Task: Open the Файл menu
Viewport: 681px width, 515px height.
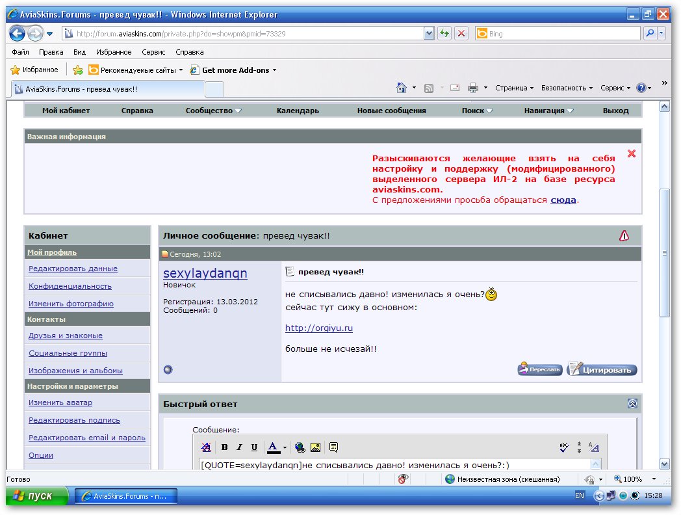Action: (20, 52)
